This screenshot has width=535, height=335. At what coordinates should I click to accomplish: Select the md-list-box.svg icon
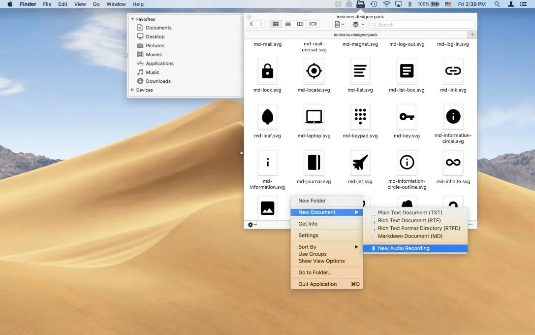coord(407,71)
